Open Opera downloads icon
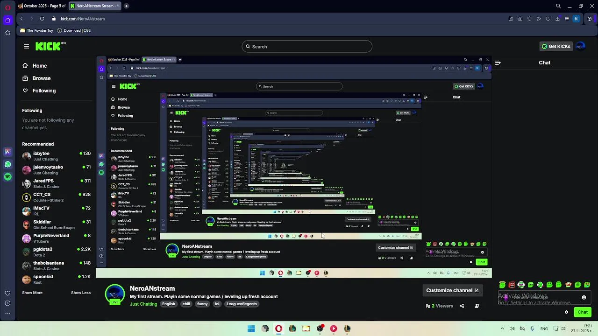The image size is (598, 336). pyautogui.click(x=557, y=19)
